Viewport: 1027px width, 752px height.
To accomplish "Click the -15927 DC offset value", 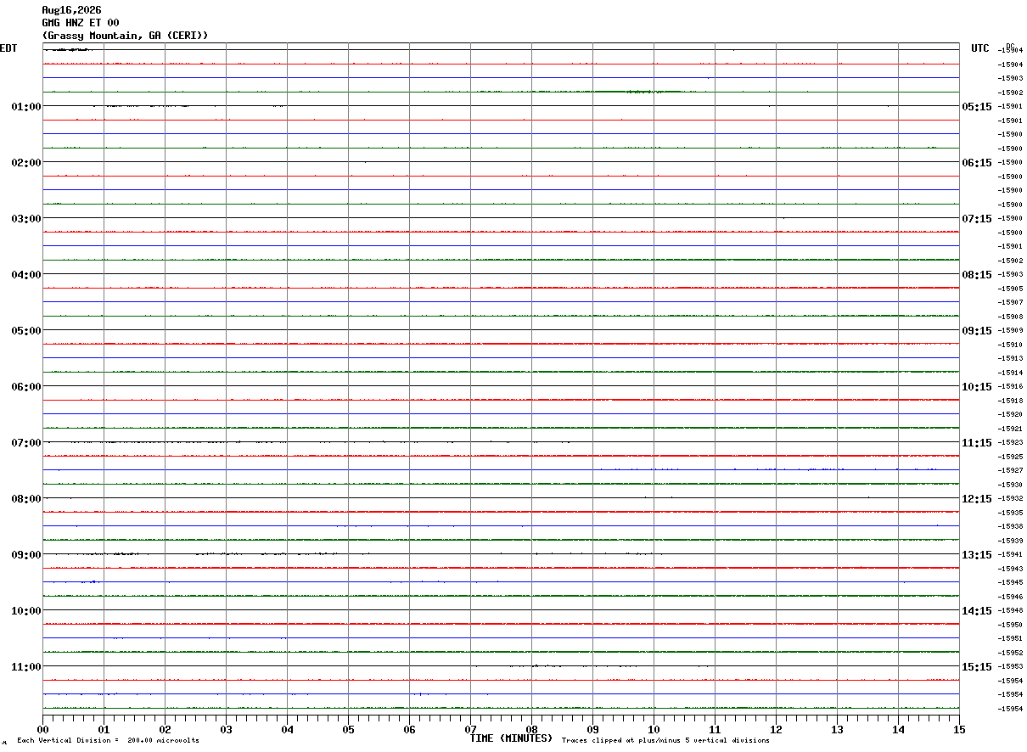I will pyautogui.click(x=1011, y=470).
